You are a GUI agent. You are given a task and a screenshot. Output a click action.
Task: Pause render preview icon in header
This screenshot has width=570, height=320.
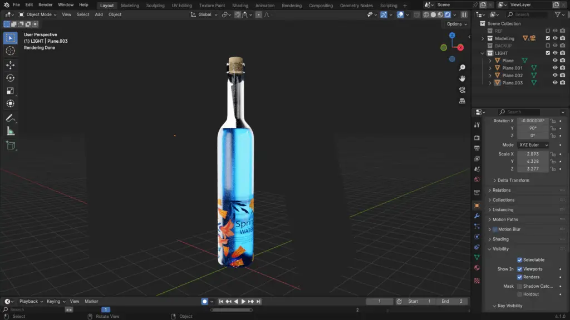464,14
